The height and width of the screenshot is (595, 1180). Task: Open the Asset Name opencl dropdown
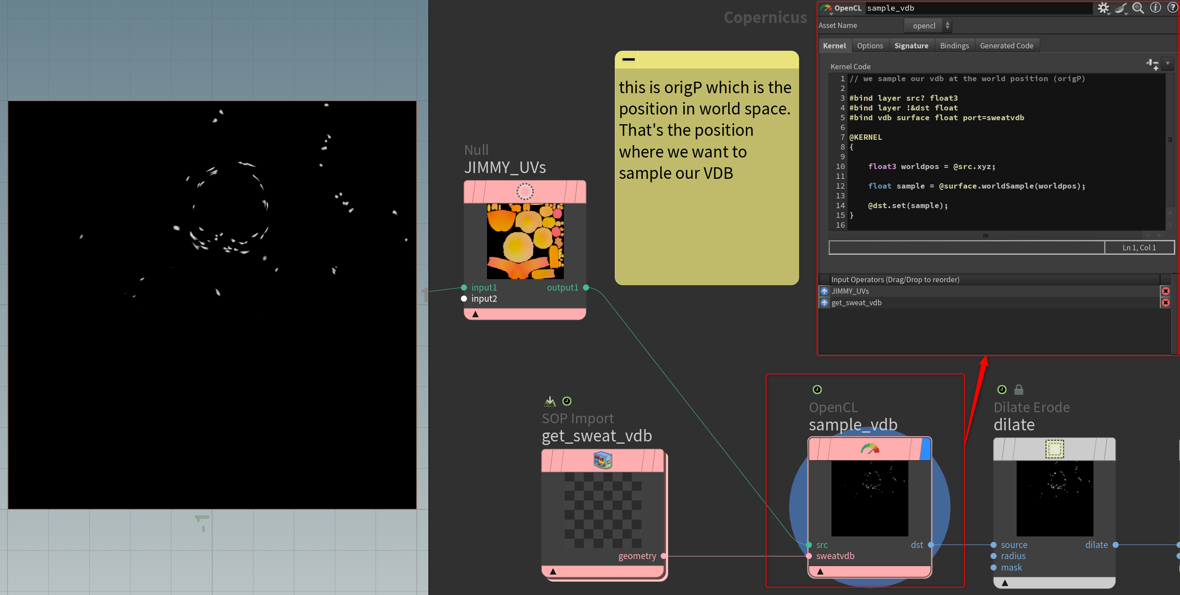(928, 26)
